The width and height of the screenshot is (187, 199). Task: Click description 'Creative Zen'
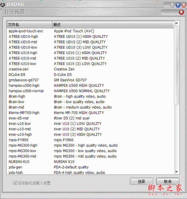tap(64, 69)
